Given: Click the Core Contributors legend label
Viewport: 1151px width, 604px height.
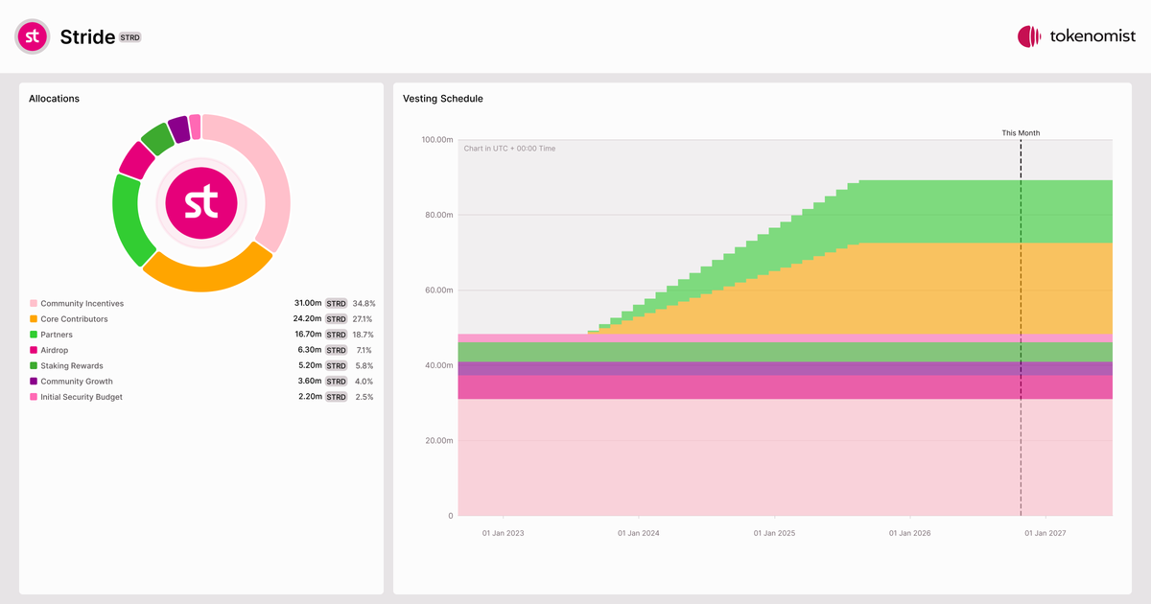Looking at the screenshot, I should pyautogui.click(x=74, y=318).
